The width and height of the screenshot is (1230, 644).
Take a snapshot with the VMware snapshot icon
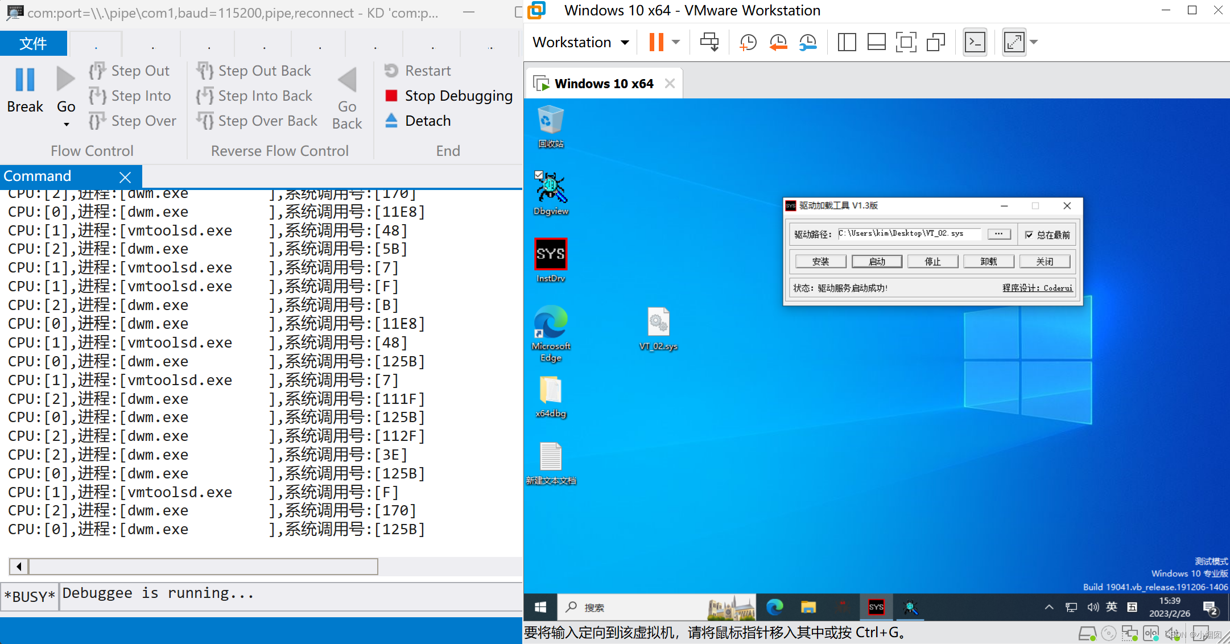[x=748, y=42]
